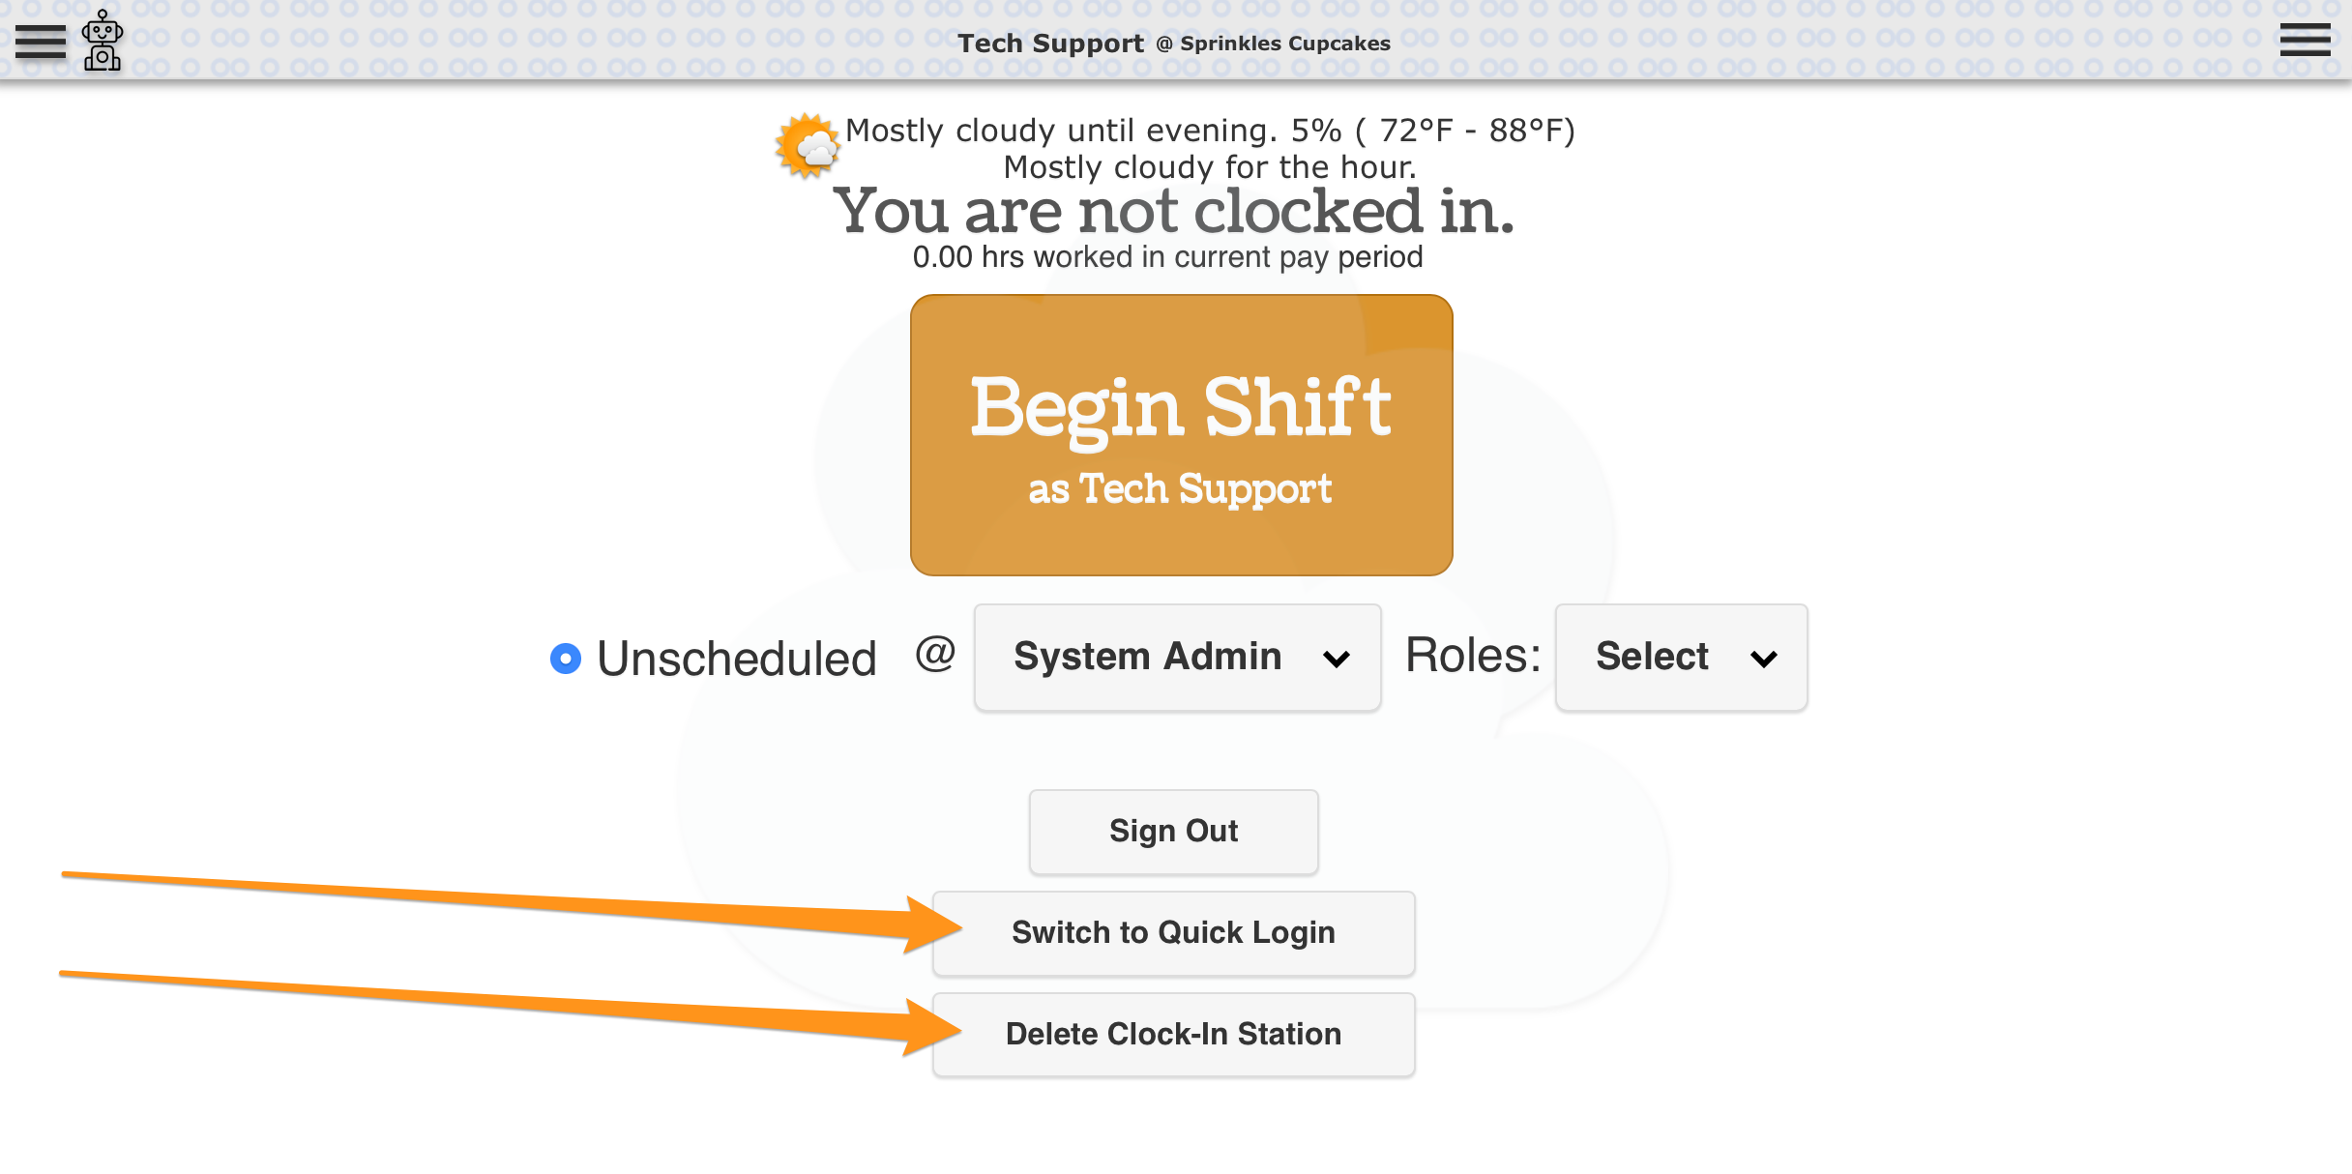Click the cloudy weather sun icon
Viewport: 2352px width, 1174px height.
click(x=808, y=146)
